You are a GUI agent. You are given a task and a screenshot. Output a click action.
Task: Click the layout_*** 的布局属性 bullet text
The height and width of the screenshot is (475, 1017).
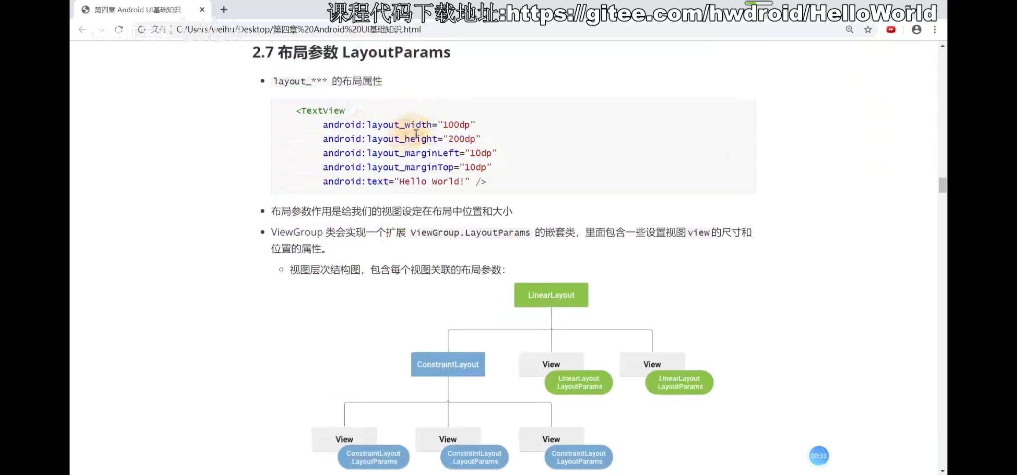328,81
